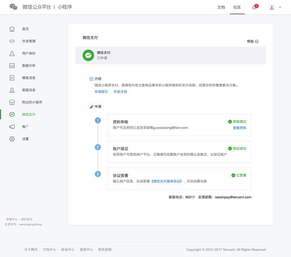Click the 审核通过 green check icon
This screenshot has height=257, width=291.
(230, 122)
